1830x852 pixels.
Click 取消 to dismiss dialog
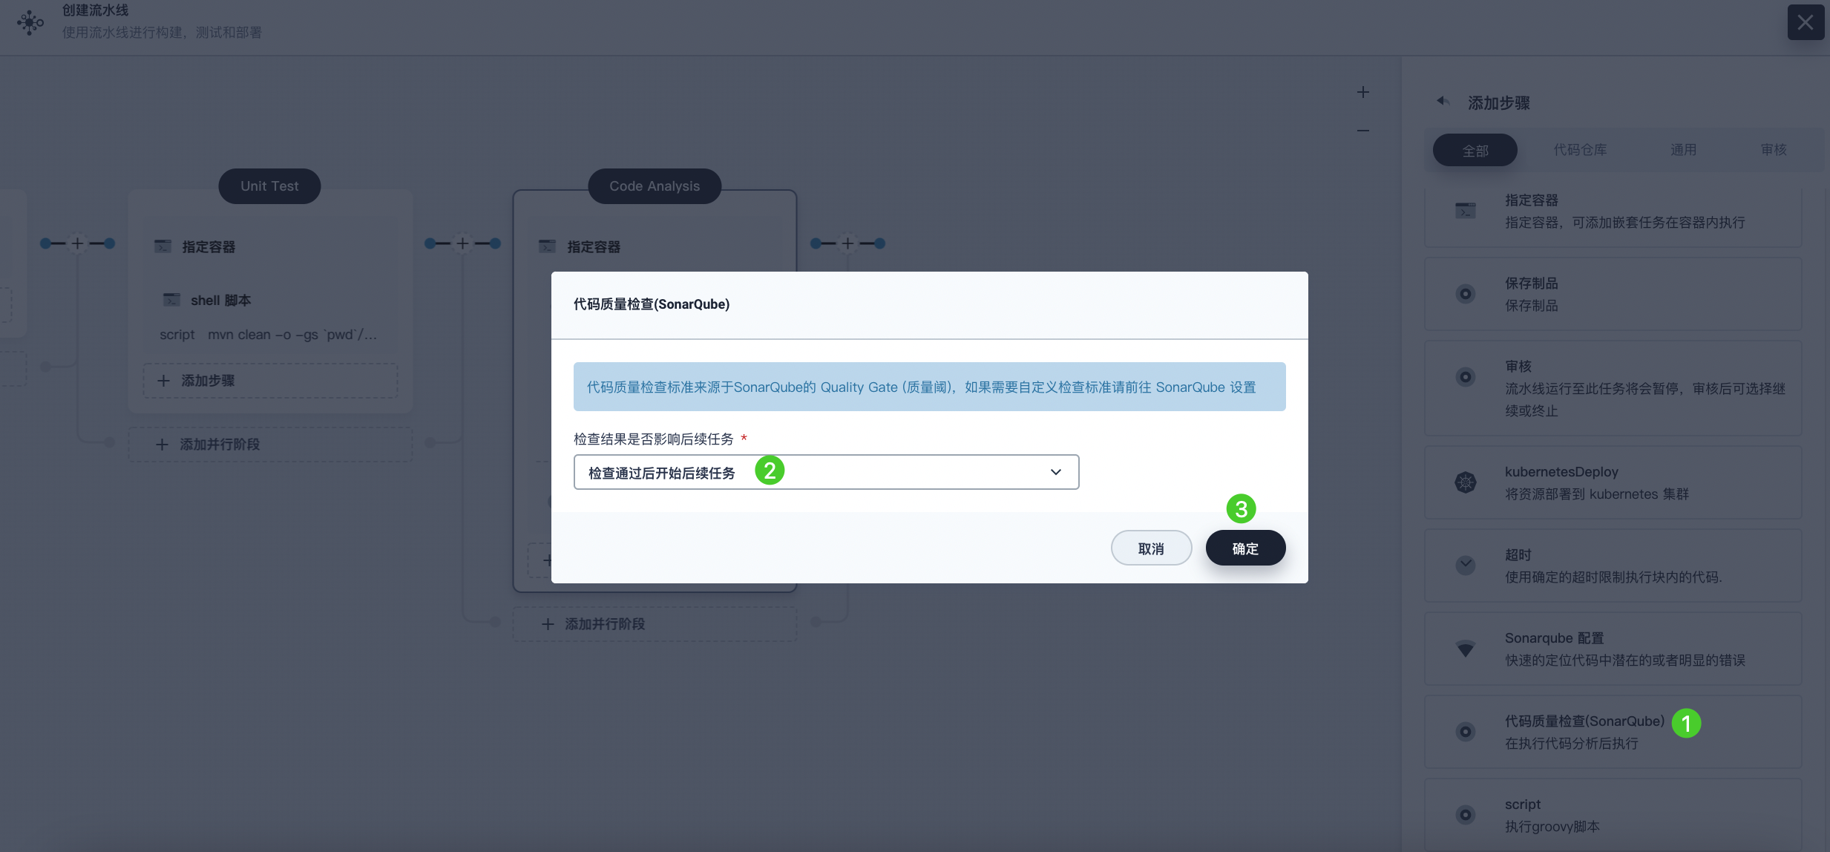(1152, 548)
